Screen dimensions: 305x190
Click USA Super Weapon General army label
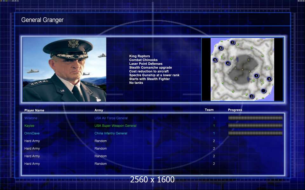(x=115, y=126)
